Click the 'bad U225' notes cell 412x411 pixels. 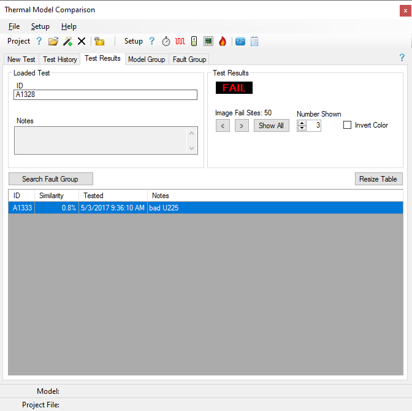click(x=275, y=208)
